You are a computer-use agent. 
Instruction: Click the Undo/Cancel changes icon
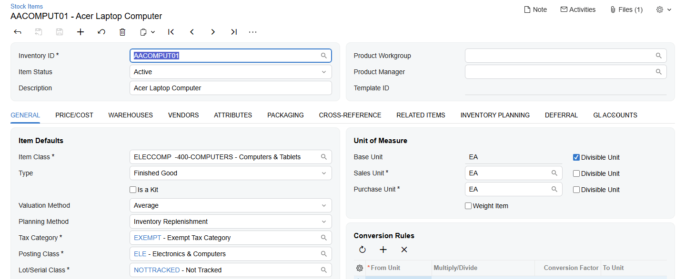tap(101, 32)
